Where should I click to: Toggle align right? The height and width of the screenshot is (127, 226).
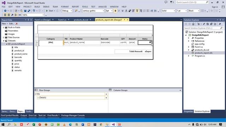[141, 11]
